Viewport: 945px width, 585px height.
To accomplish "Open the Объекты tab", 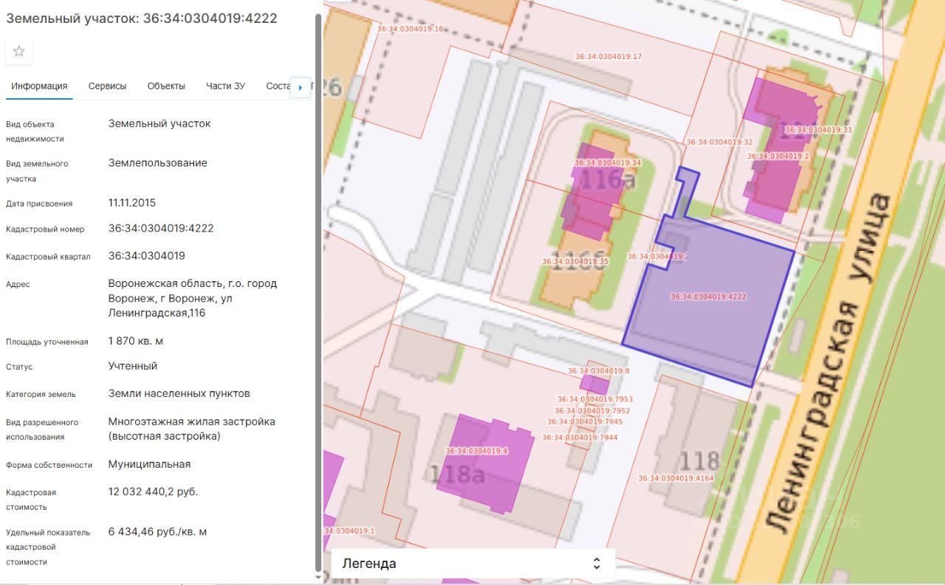I will pos(166,86).
